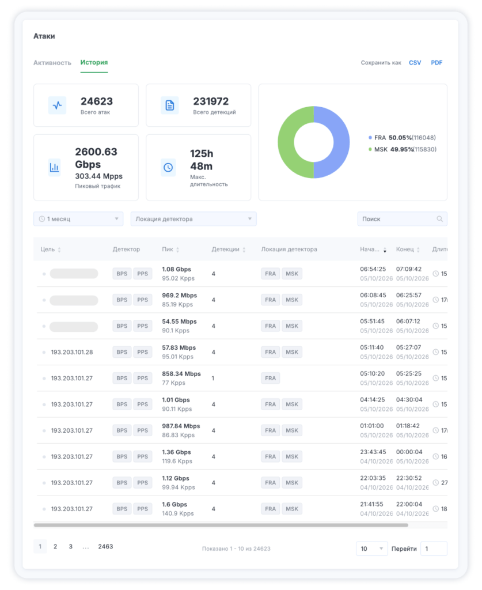Click the peak value 1.36 Gbps
This screenshot has height=590, width=482.
(x=176, y=452)
